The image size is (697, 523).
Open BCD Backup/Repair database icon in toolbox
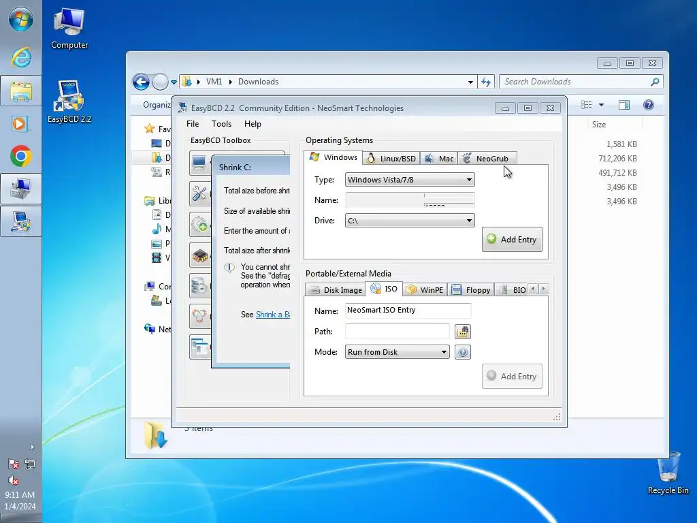tap(199, 285)
